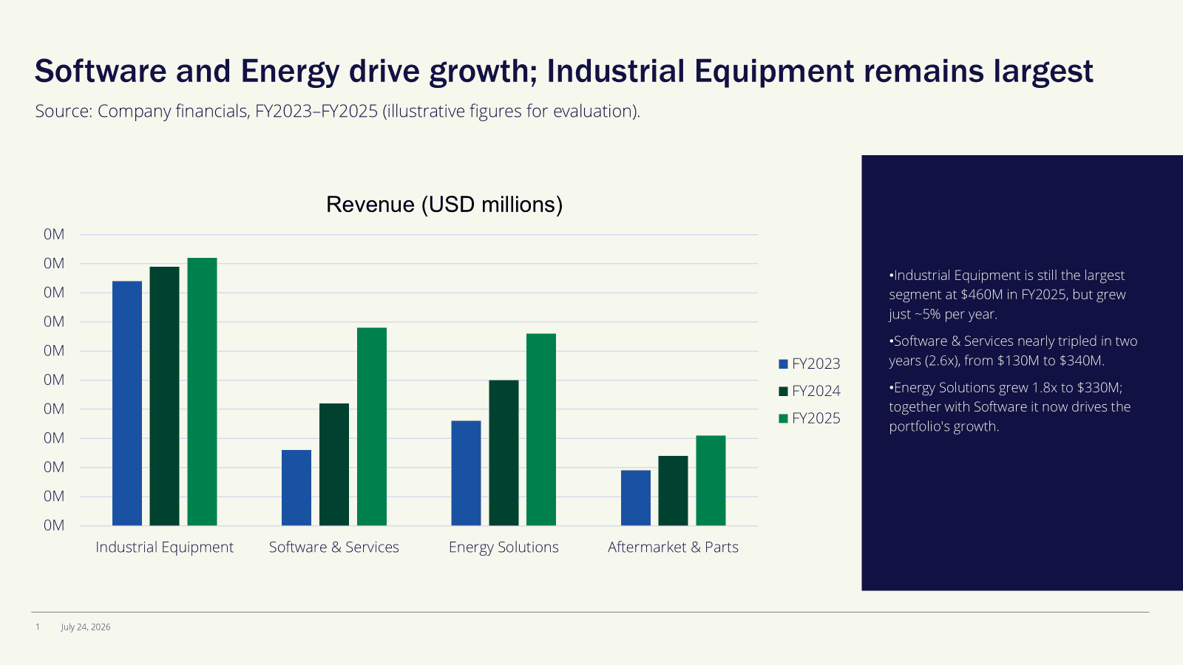This screenshot has width=1183, height=665.
Task: Select the Energy Solutions FY2025 bright green bar
Action: click(x=541, y=429)
